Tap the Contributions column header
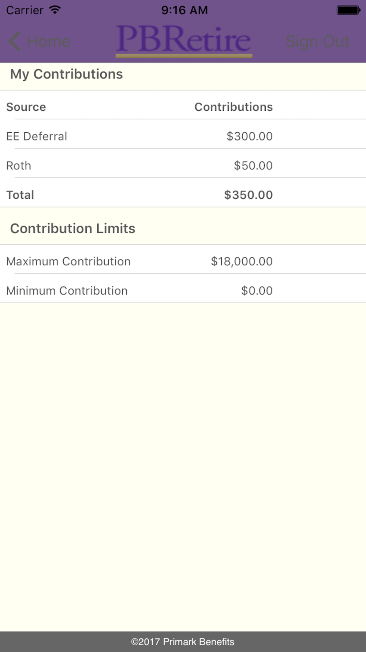366x652 pixels. click(x=234, y=107)
